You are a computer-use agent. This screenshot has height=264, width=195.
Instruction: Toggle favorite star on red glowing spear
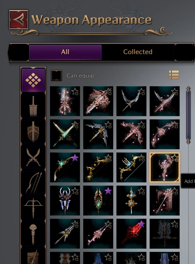point(141,224)
